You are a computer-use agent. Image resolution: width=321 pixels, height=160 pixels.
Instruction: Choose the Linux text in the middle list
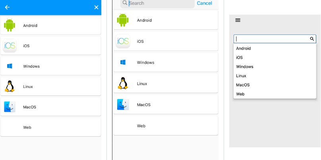tap(142, 84)
